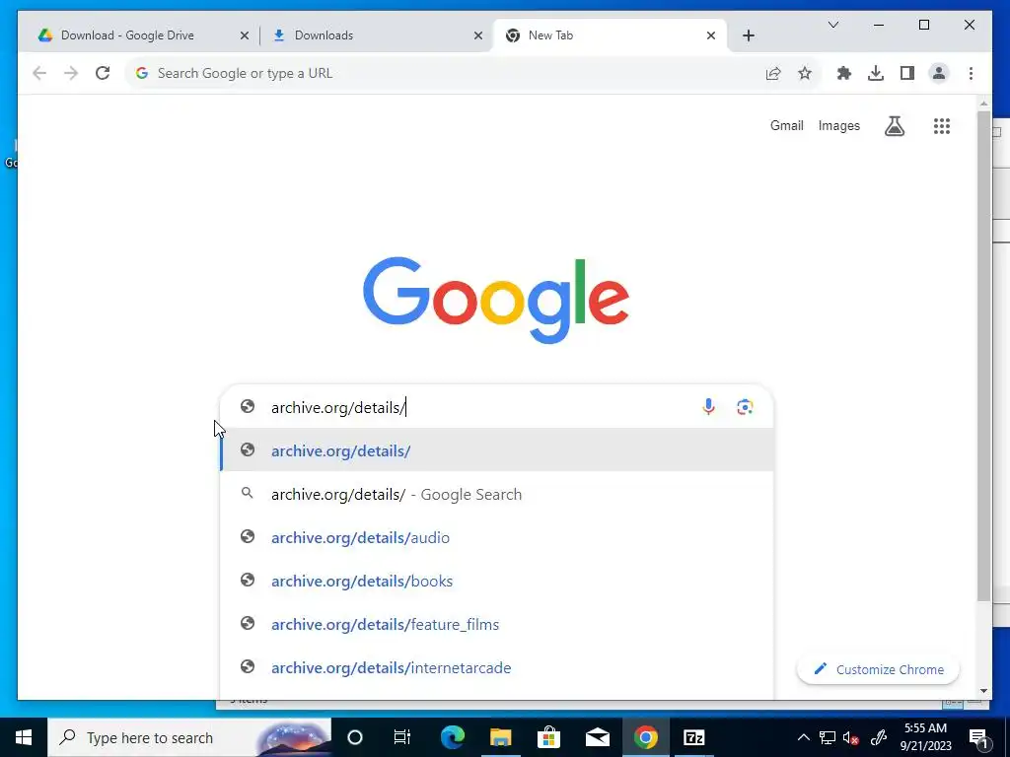Open network status tray icon
The width and height of the screenshot is (1010, 757).
pos(828,737)
